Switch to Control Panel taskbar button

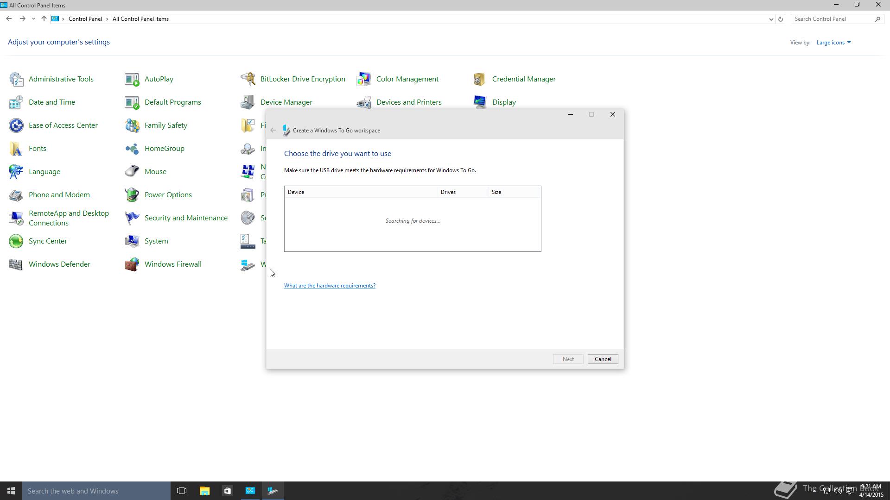[250, 491]
